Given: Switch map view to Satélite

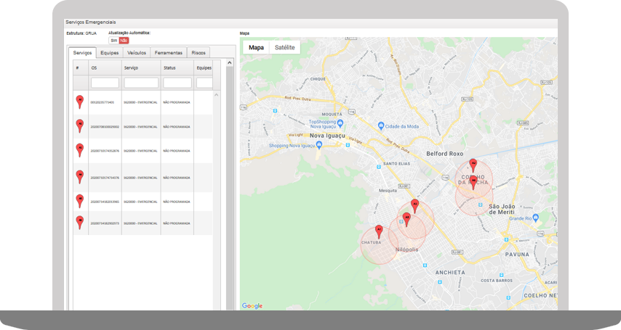Looking at the screenshot, I should pyautogui.click(x=284, y=47).
